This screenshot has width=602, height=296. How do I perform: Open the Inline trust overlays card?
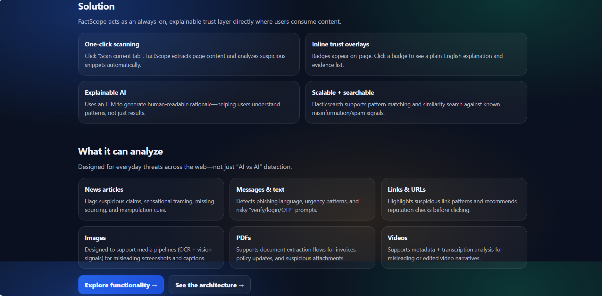coord(416,54)
